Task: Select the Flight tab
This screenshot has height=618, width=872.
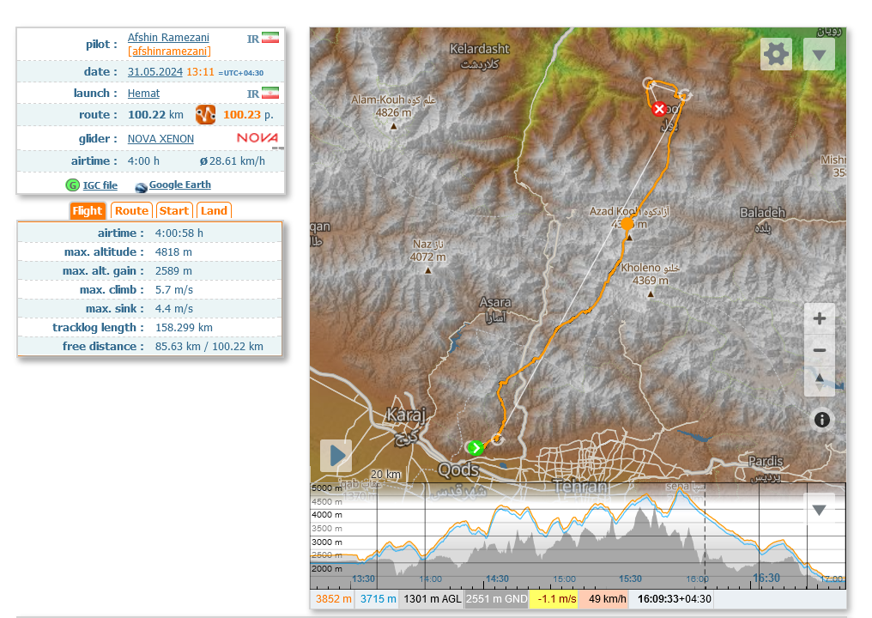Action: pos(88,211)
